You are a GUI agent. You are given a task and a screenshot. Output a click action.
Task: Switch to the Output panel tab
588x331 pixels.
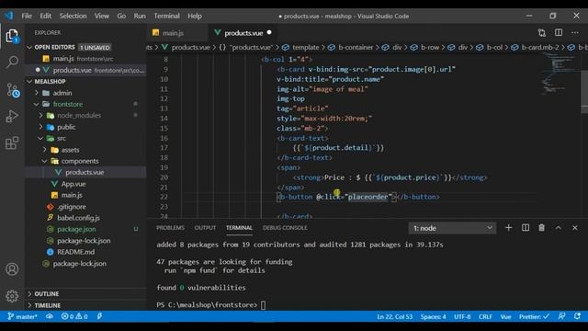pos(205,228)
